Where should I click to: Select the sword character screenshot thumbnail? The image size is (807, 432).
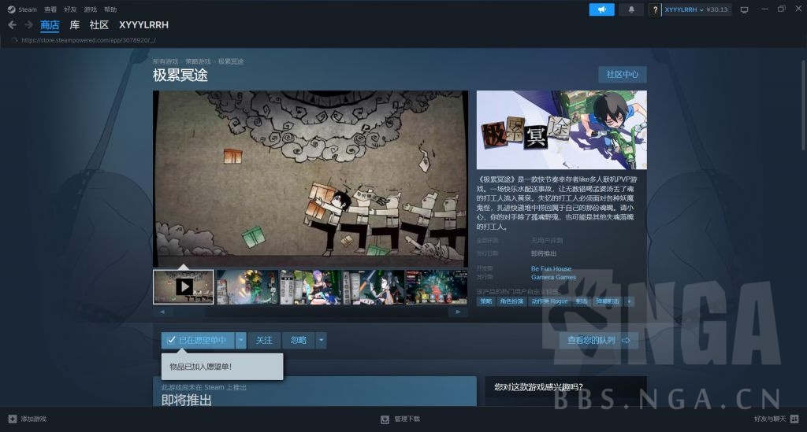[374, 286]
